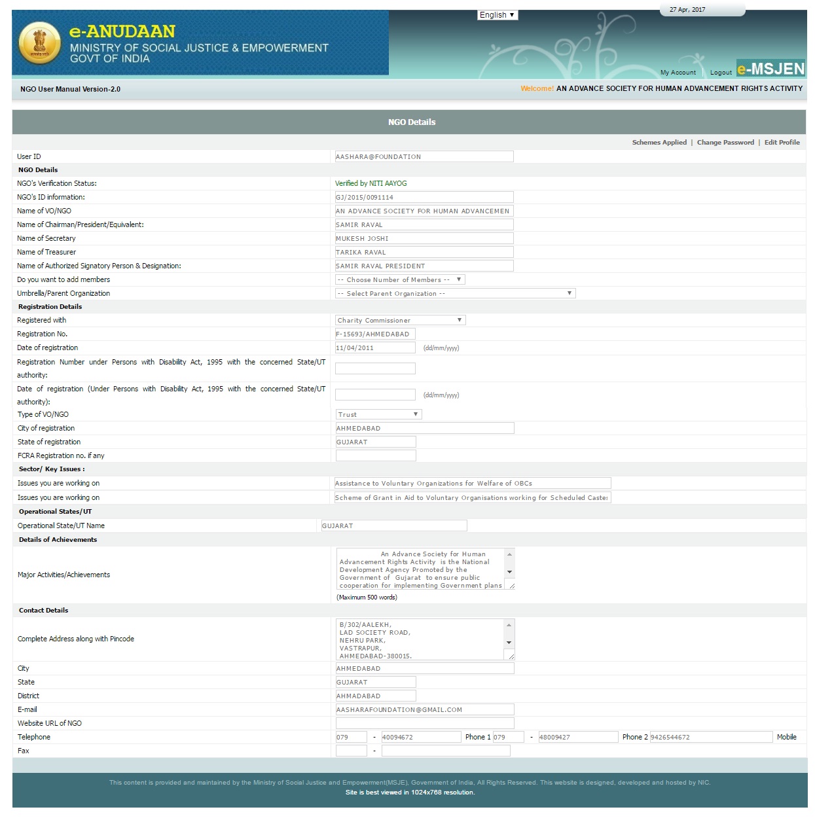This screenshot has height=820, width=815.
Task: Click the FCRA Registration no. field
Action: [375, 455]
